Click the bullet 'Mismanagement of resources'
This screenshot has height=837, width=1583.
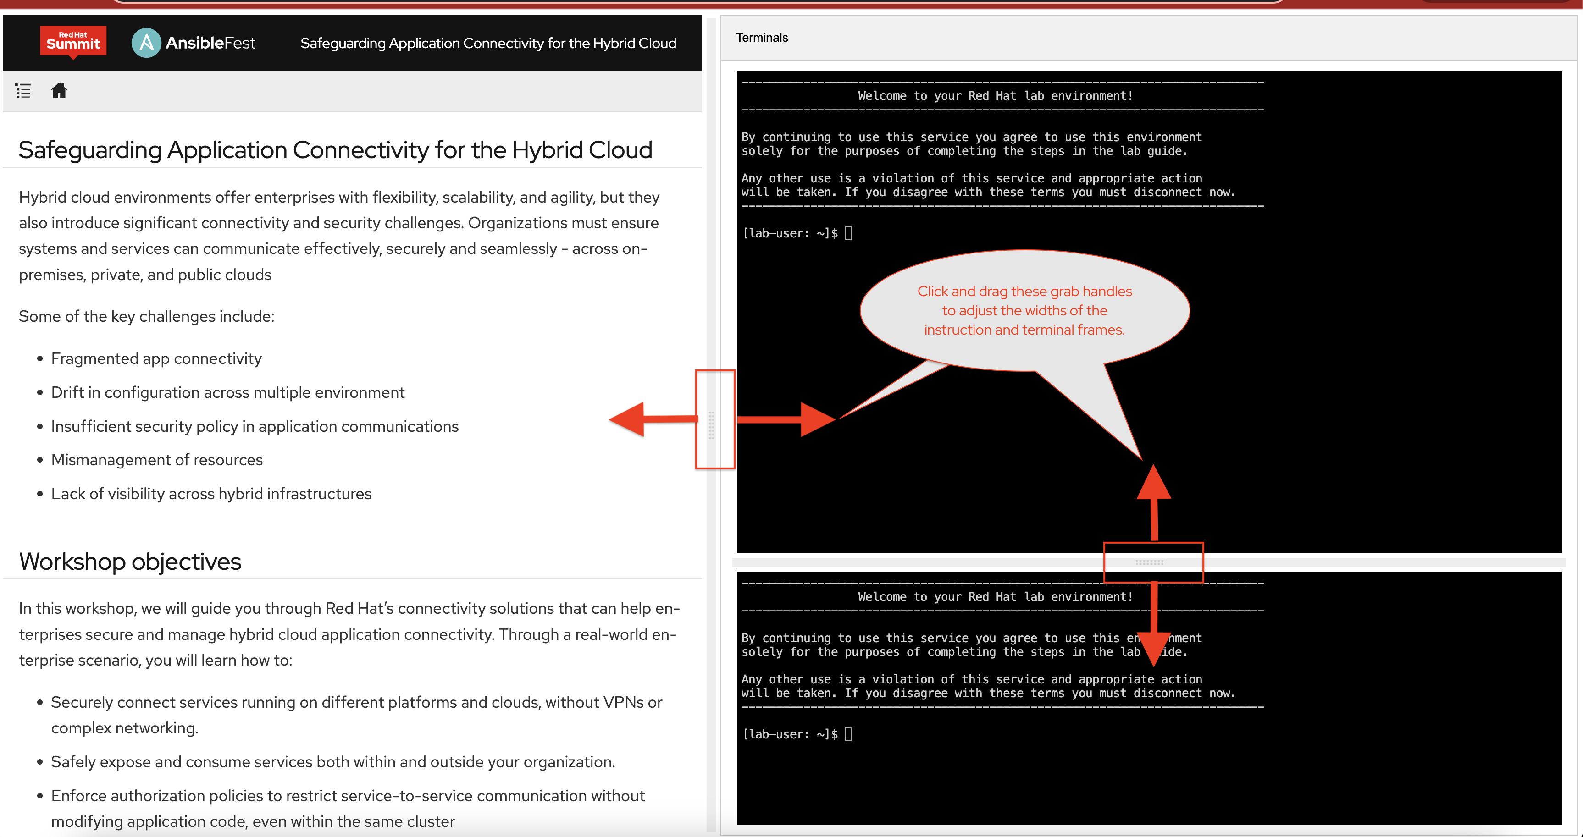[x=157, y=460]
